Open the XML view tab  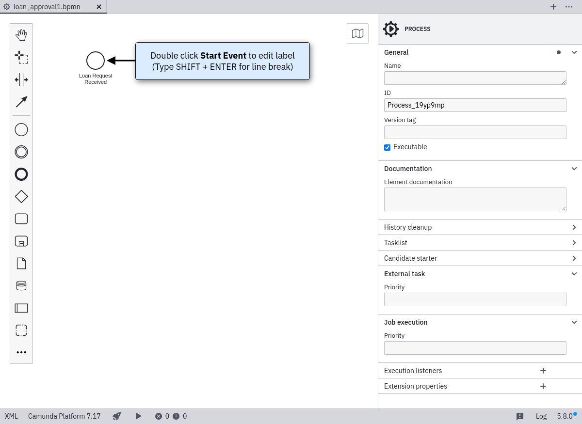coord(11,416)
